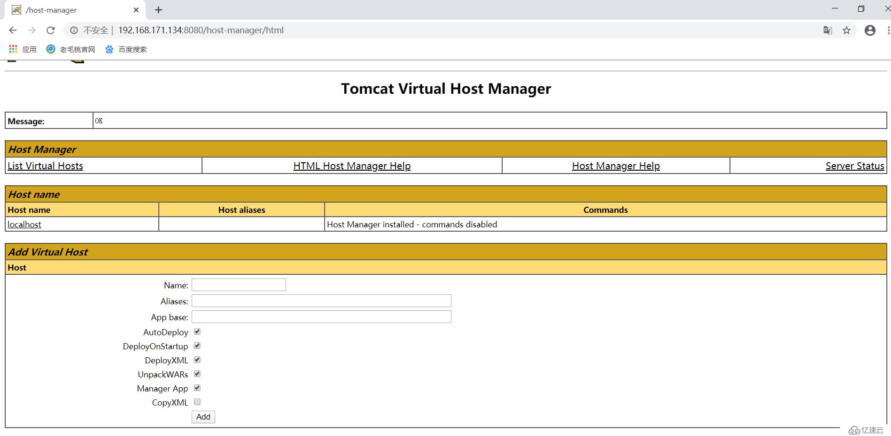The image size is (891, 436).
Task: Click the 'Tomcat Virtual Host Manager' heading
Action: click(x=446, y=89)
